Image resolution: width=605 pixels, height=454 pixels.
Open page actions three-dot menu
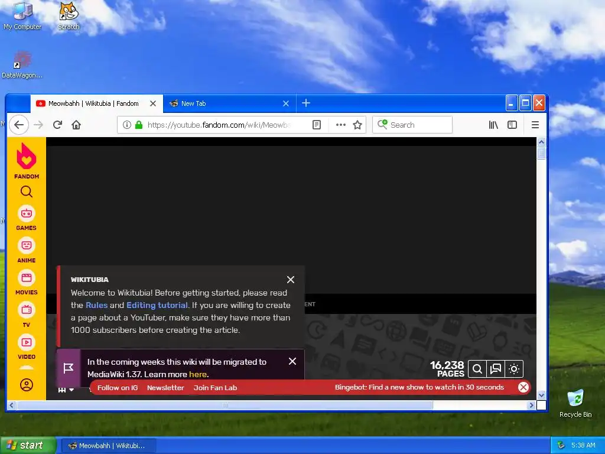(341, 125)
